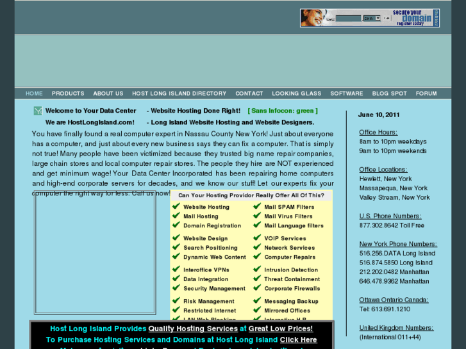This screenshot has height=349, width=466.
Task: Click the go button in domain banner
Action: [x=387, y=19]
